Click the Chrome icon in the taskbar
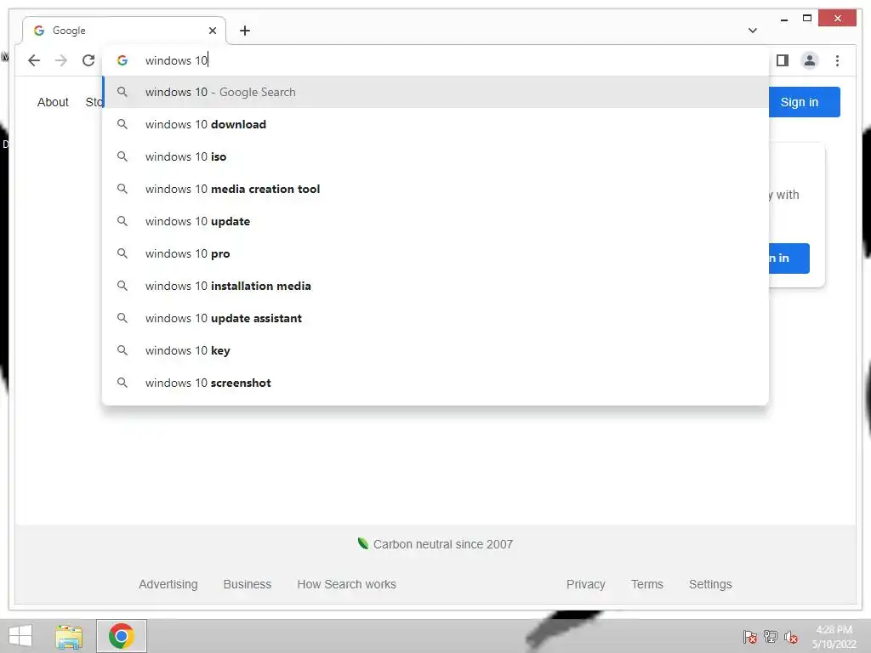Image resolution: width=871 pixels, height=653 pixels. (x=122, y=636)
